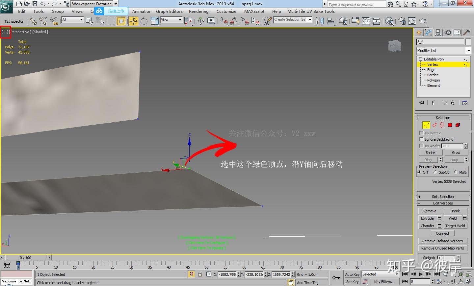Click Remove Isolated Vertices button
The height and width of the screenshot is (286, 474).
coord(443,241)
